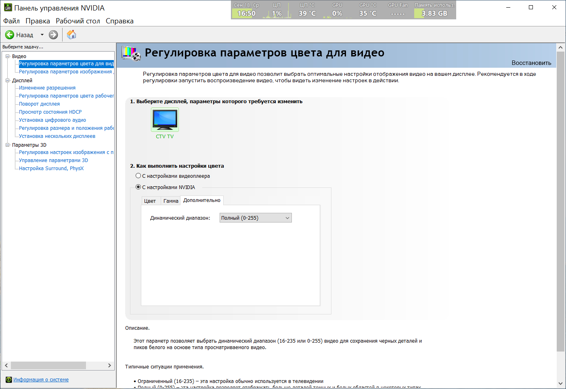
Task: Click the ЦП 1% usage overlay
Action: [x=277, y=10]
